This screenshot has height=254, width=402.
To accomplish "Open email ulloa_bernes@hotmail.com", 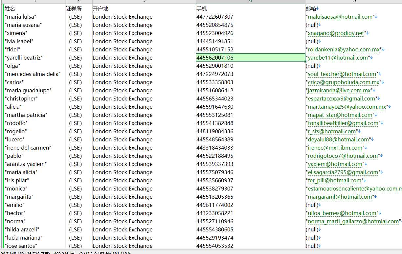I will [342, 213].
